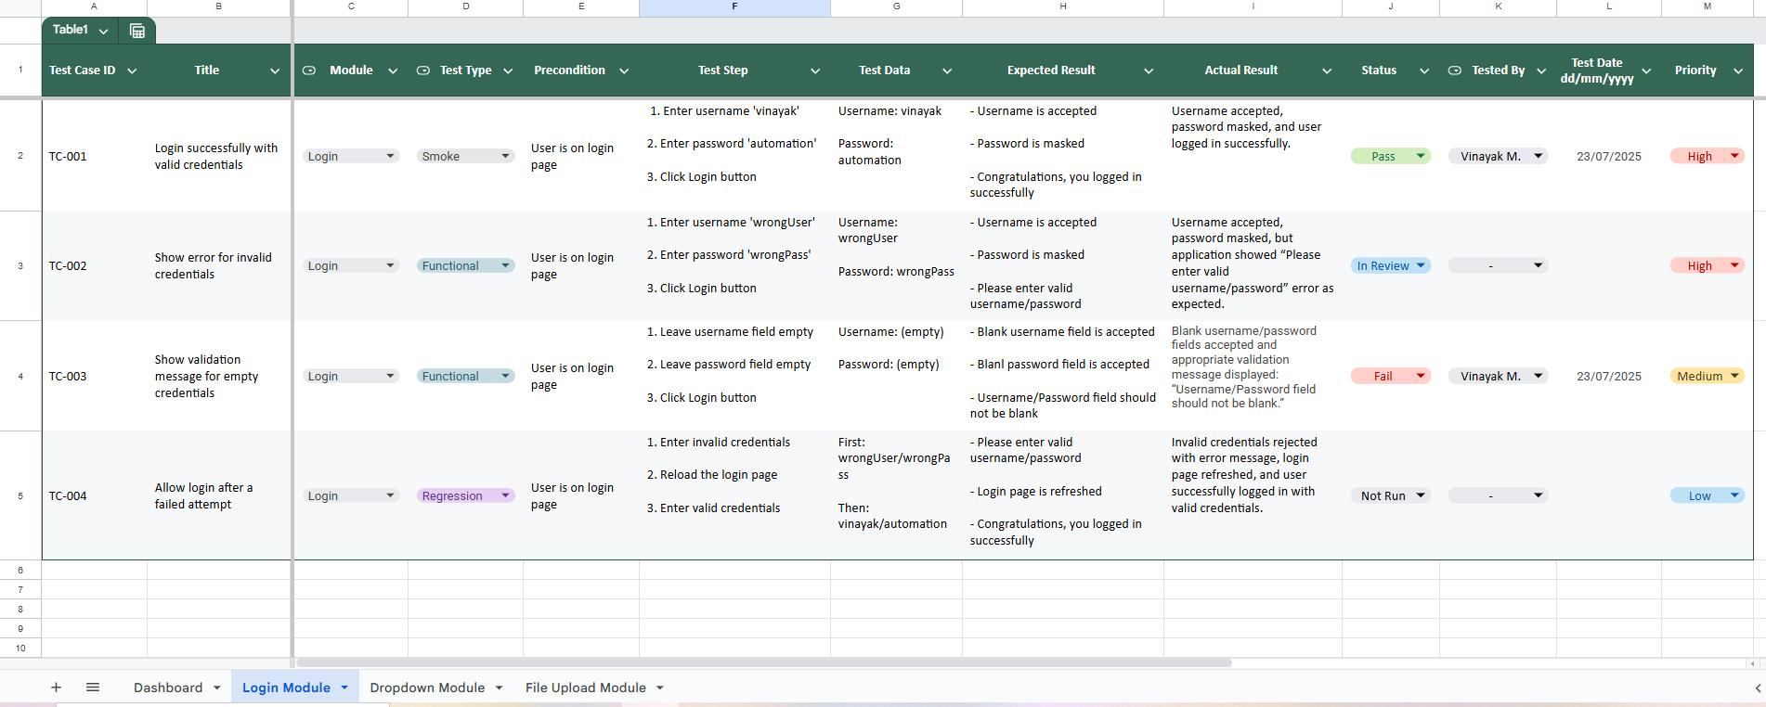Click the side panel chevron at bottom right
1766x707 pixels.
coord(1757,688)
